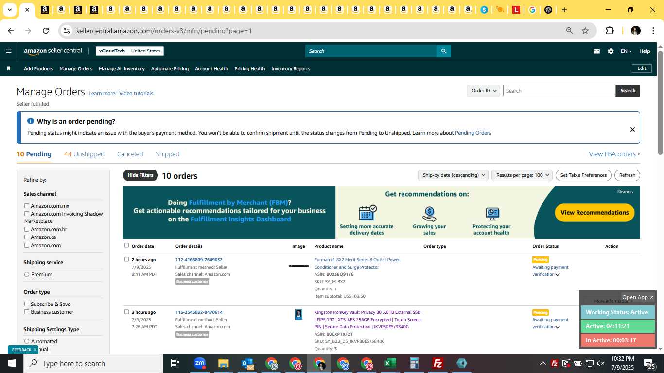The height and width of the screenshot is (373, 664).
Task: Open the EN language dropdown
Action: 626,51
